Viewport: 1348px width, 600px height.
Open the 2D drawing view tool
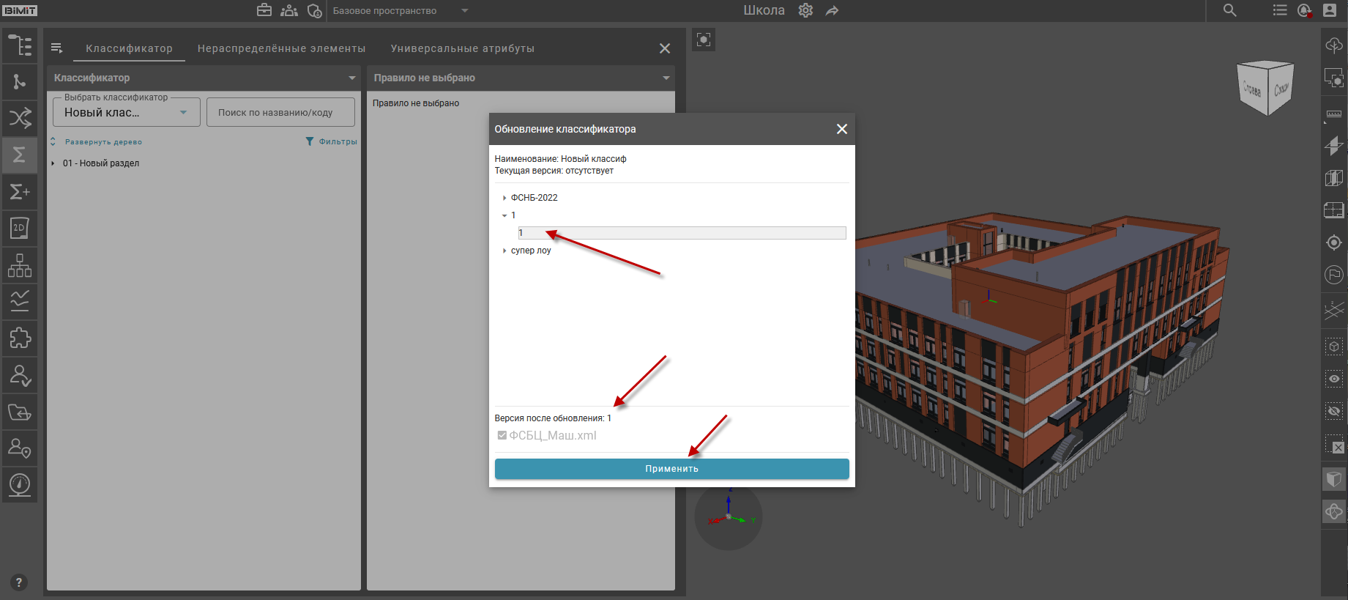(20, 228)
